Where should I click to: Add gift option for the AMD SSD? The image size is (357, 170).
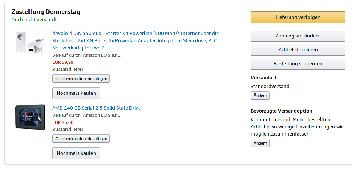[x=81, y=139]
